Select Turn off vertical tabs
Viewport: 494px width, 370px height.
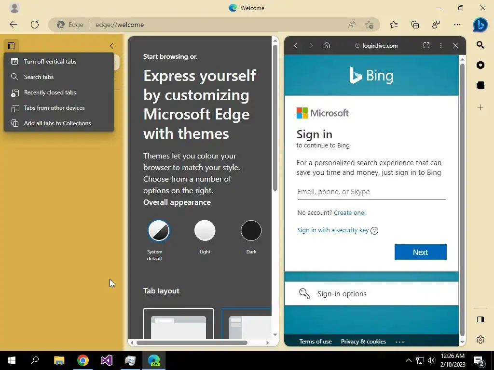click(59, 61)
